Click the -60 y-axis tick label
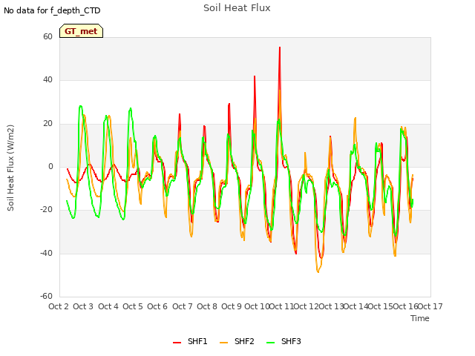The width and height of the screenshot is (475, 356). click(x=46, y=296)
